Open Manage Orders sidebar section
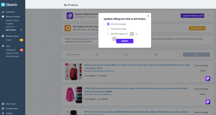This screenshot has width=216, height=115. (12, 36)
